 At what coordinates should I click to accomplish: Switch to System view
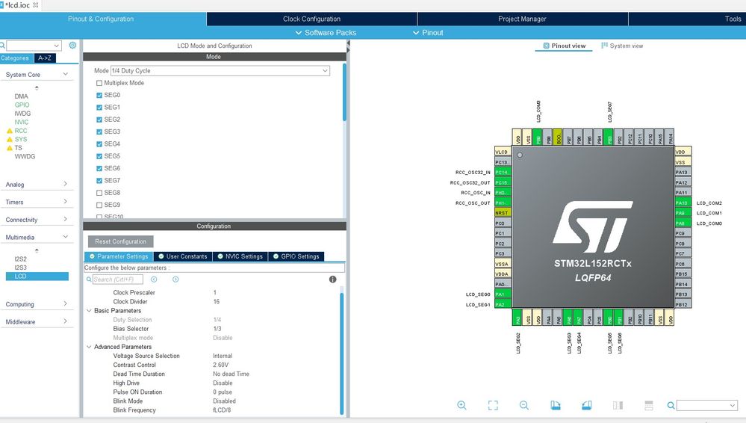tap(622, 46)
